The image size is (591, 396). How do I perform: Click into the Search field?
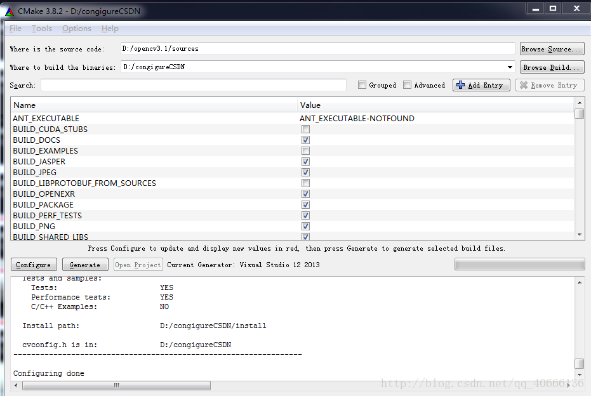click(194, 85)
